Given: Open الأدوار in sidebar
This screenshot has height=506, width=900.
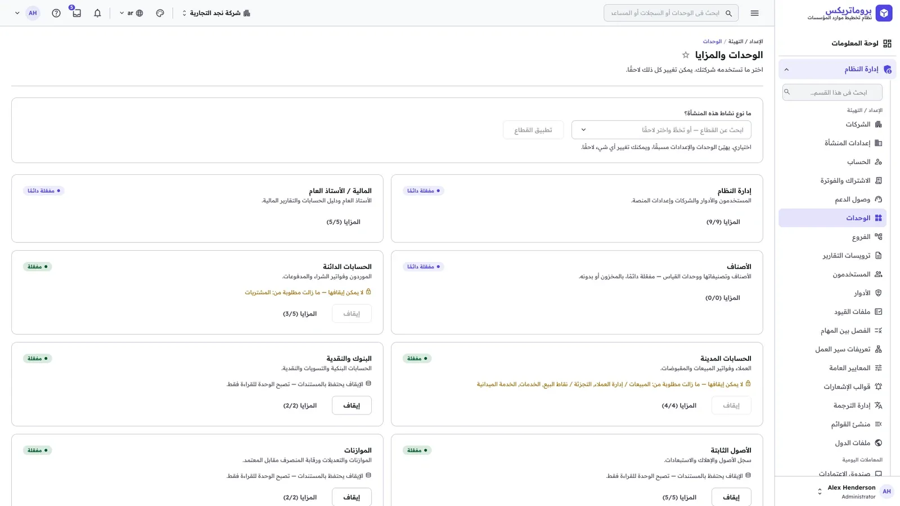Looking at the screenshot, I should coord(832,293).
